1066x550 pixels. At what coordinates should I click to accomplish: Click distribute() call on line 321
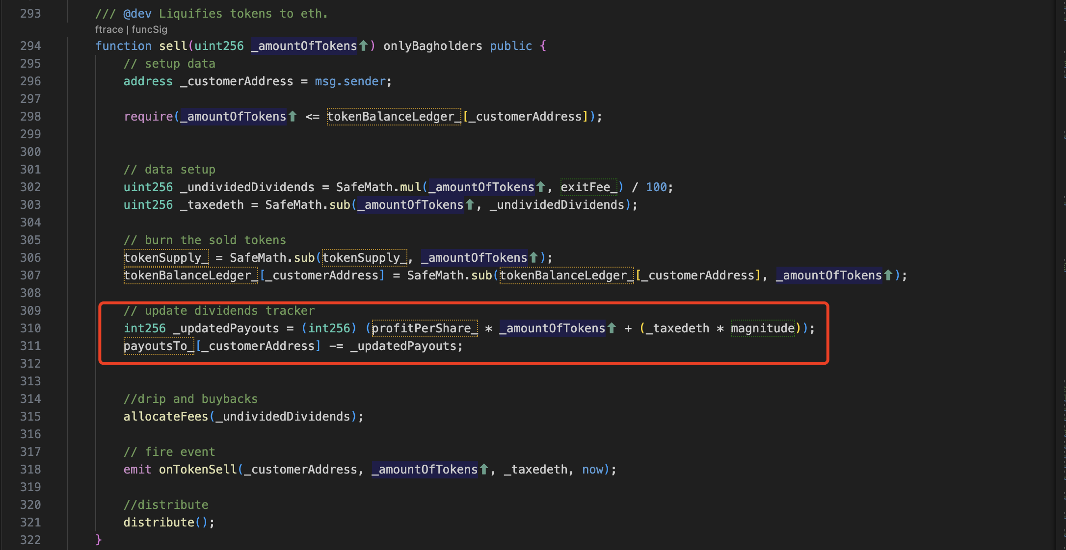pyautogui.click(x=166, y=523)
